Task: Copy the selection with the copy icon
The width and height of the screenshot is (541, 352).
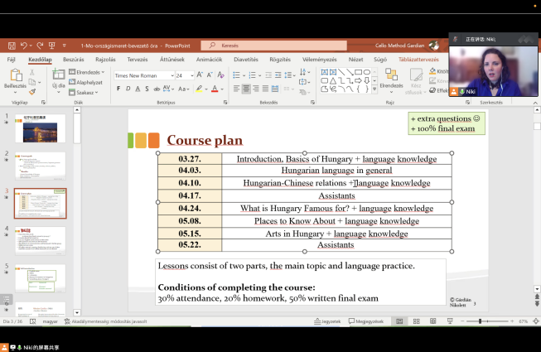Action: point(32,82)
